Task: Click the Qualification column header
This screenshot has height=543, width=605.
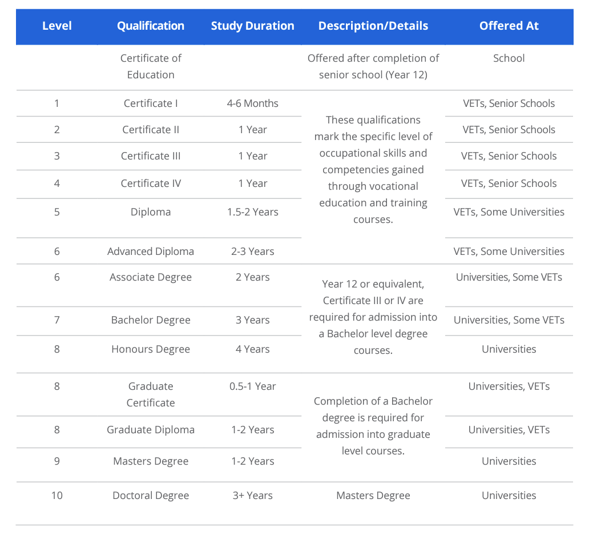Action: click(151, 26)
